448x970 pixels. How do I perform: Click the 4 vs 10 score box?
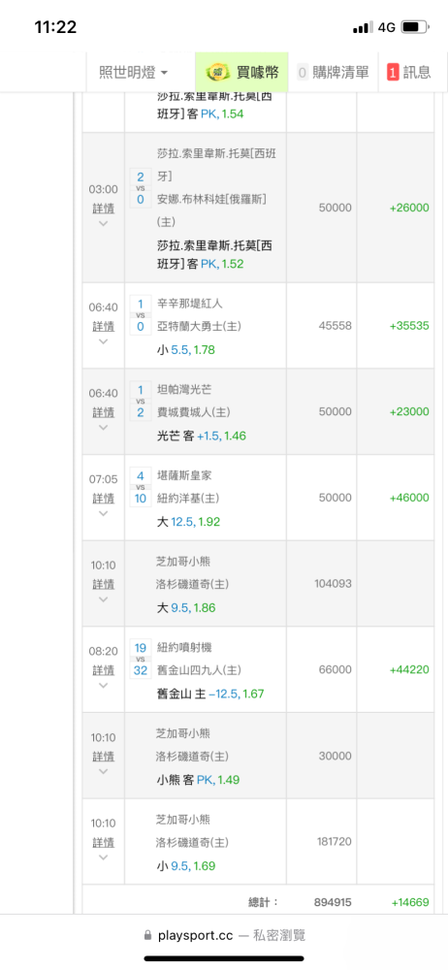coord(141,487)
